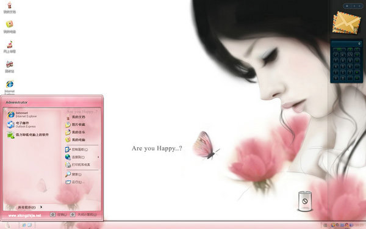Click the calculator gadget display field
The image size is (366, 229).
[x=346, y=44]
